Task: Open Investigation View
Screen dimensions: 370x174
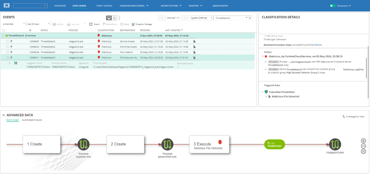Action: (353, 116)
